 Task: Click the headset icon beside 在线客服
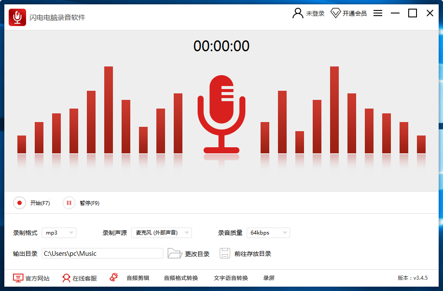[66, 278]
